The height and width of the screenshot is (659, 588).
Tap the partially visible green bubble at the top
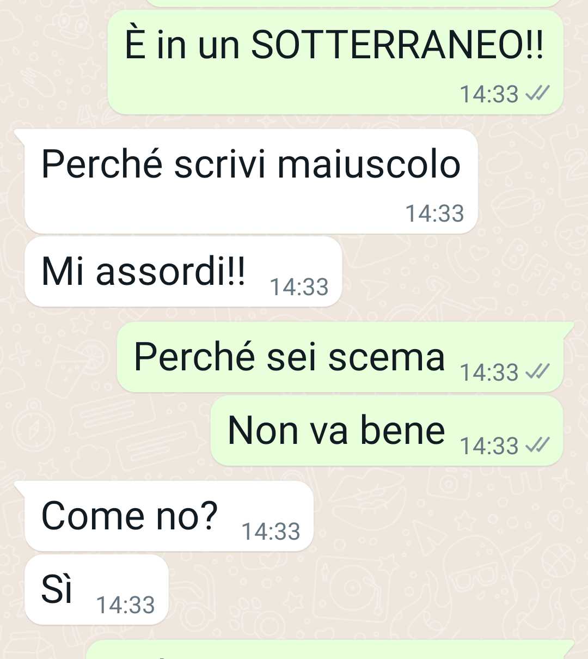click(x=354, y=3)
